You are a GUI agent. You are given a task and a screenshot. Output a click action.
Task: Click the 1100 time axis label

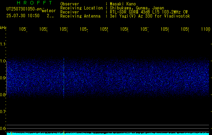coord(206,29)
